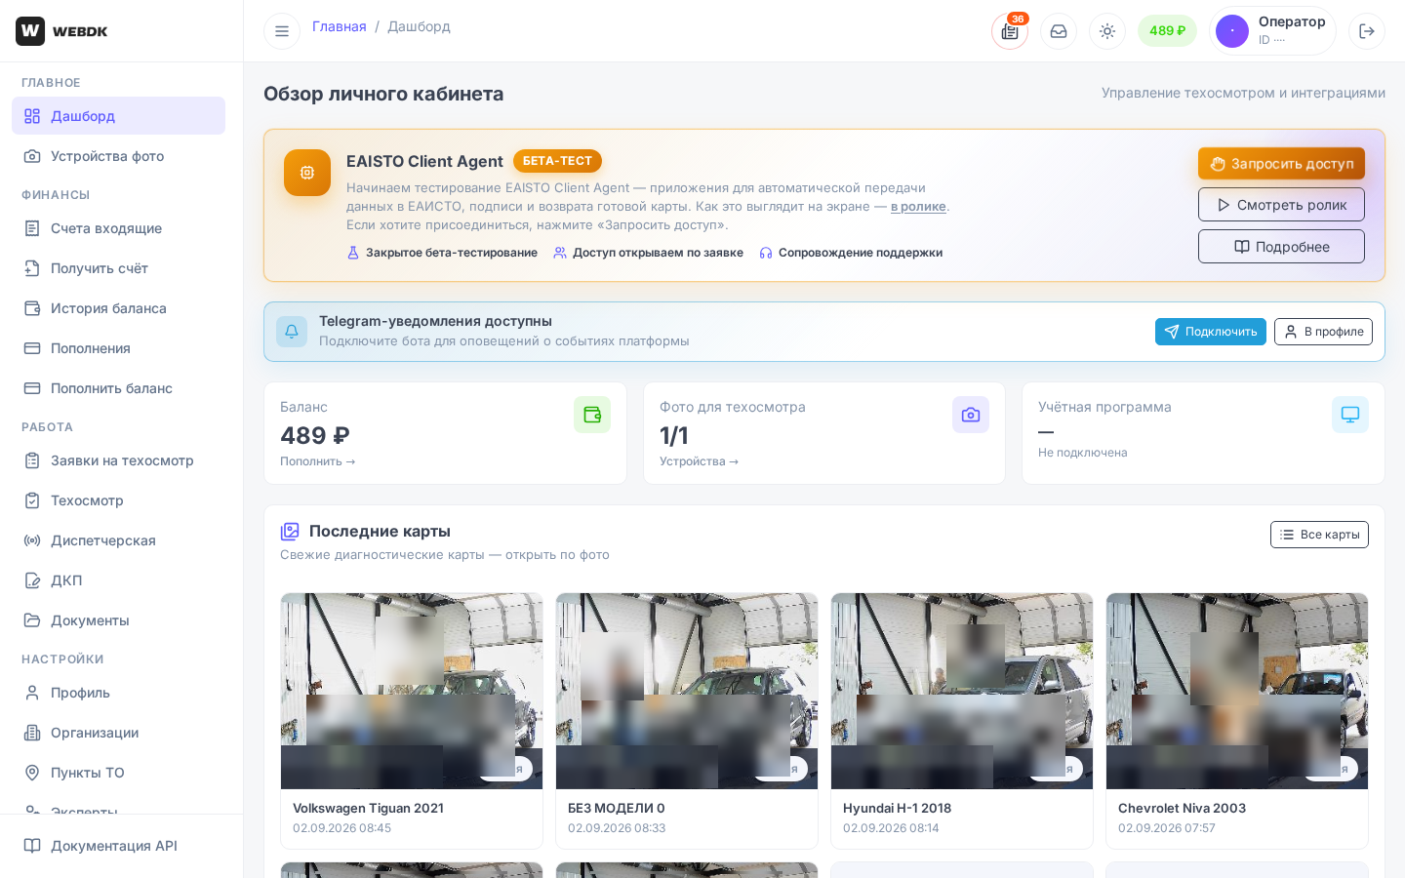
Task: Click the Telegram bell icon
Action: tap(292, 332)
